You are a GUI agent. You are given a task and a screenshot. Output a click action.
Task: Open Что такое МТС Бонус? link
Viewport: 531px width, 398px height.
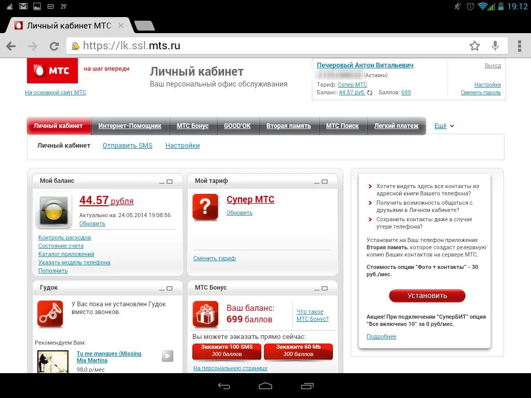313,315
